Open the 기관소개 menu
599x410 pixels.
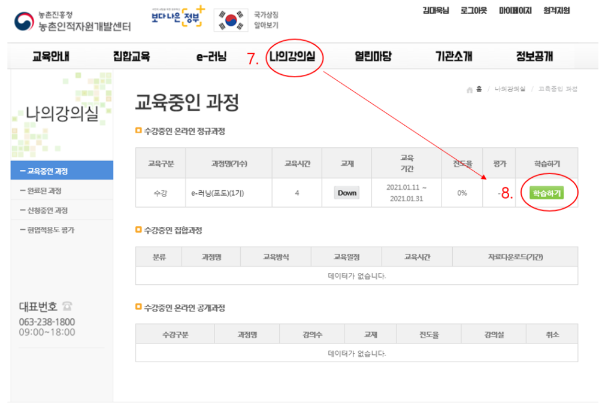(x=453, y=57)
